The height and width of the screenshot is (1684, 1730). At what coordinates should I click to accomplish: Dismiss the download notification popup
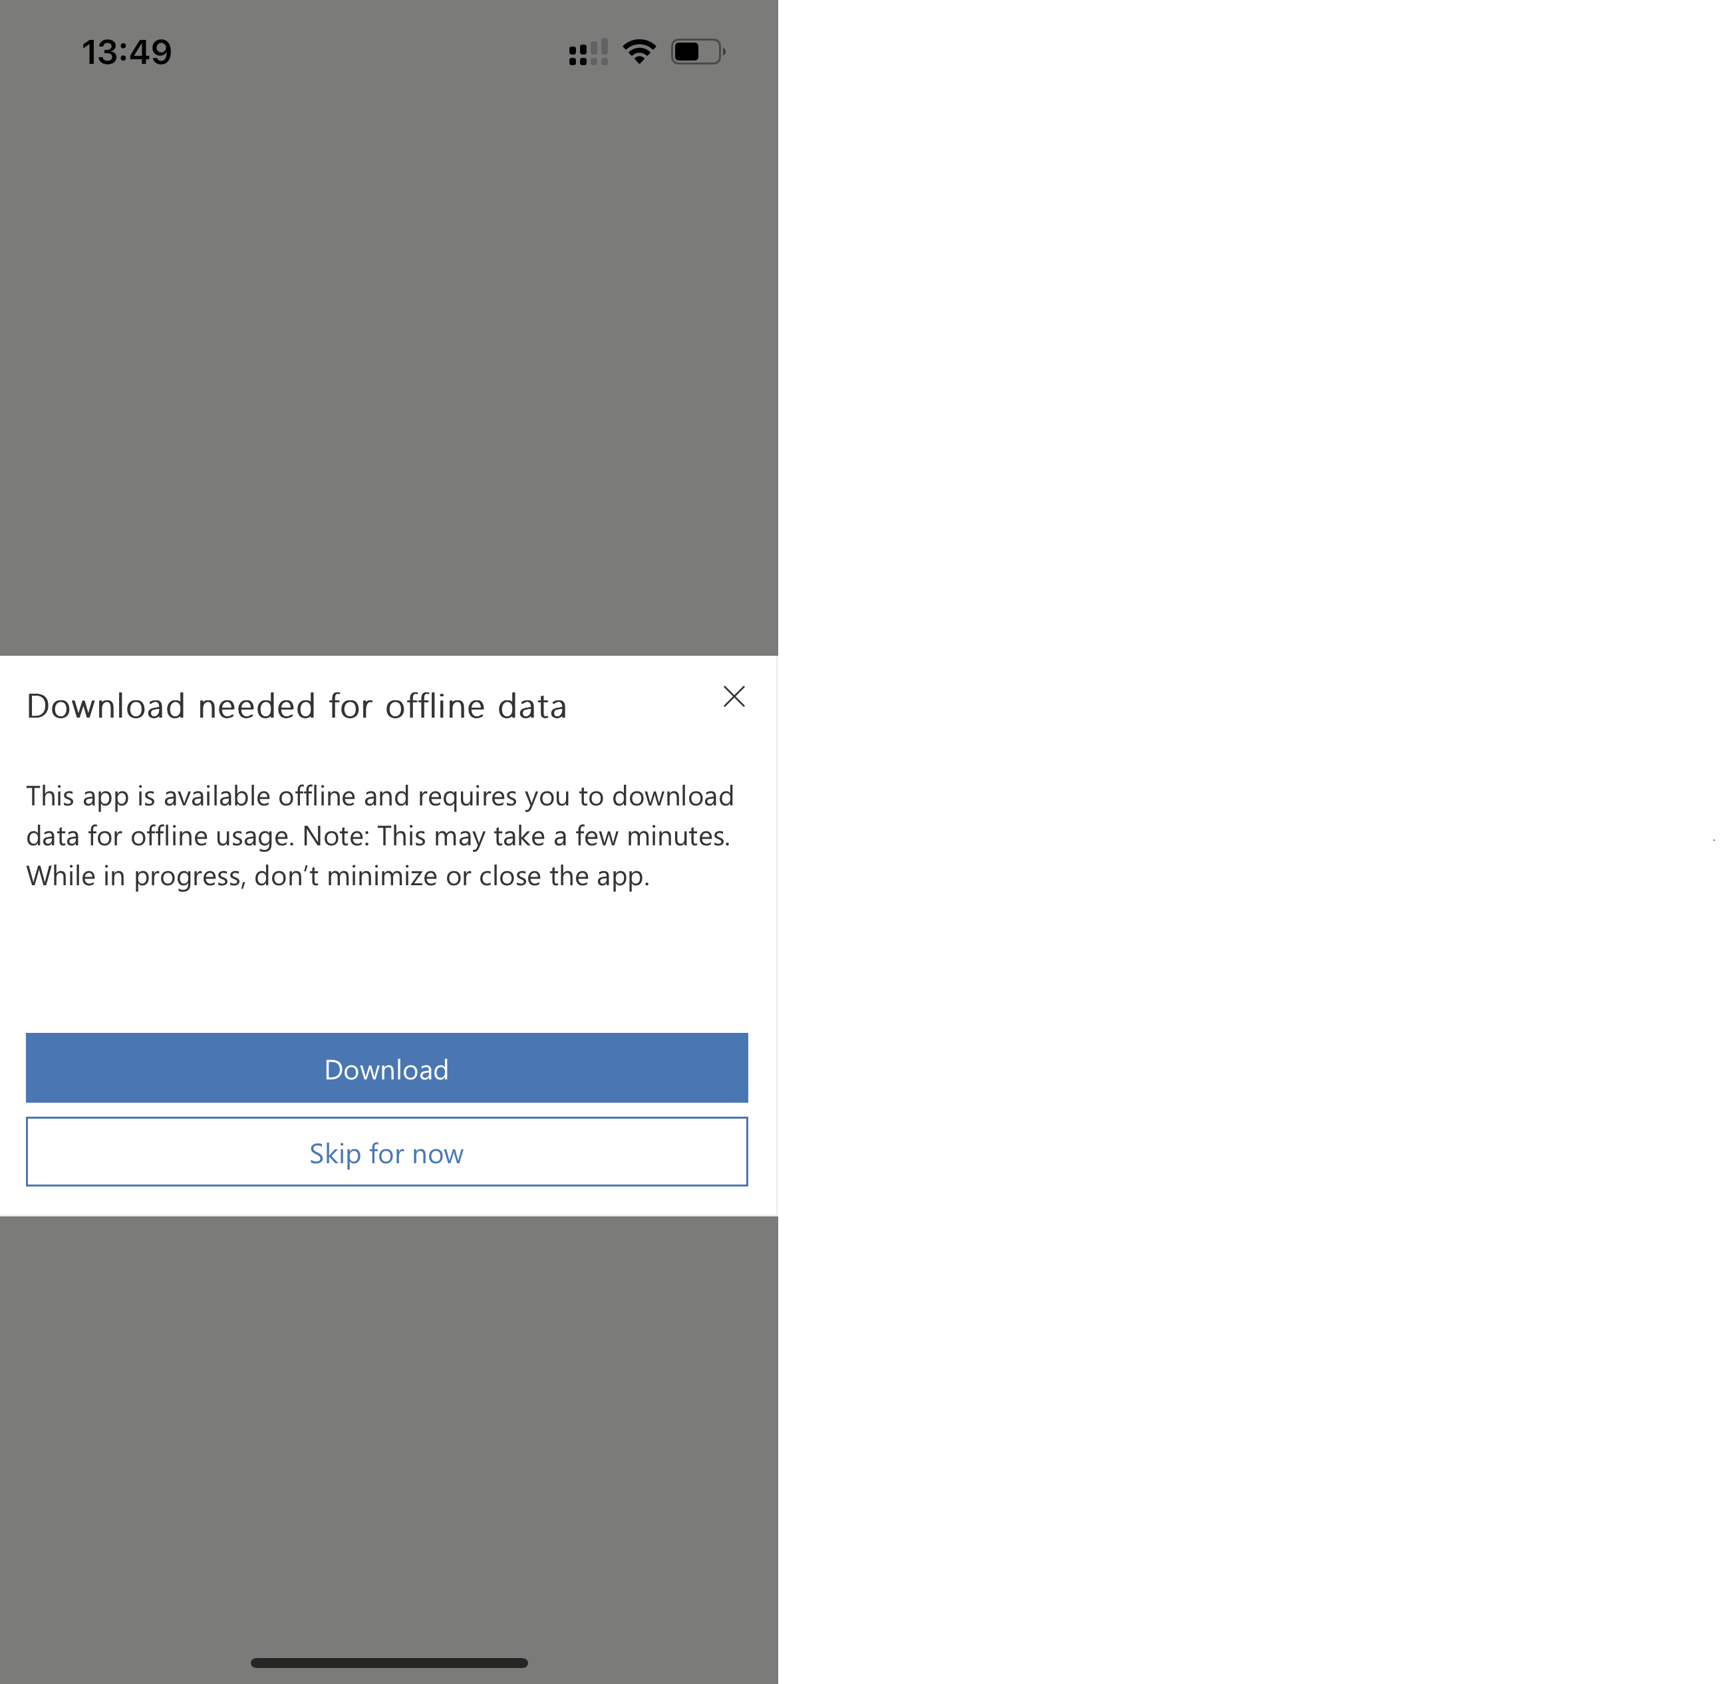tap(734, 695)
